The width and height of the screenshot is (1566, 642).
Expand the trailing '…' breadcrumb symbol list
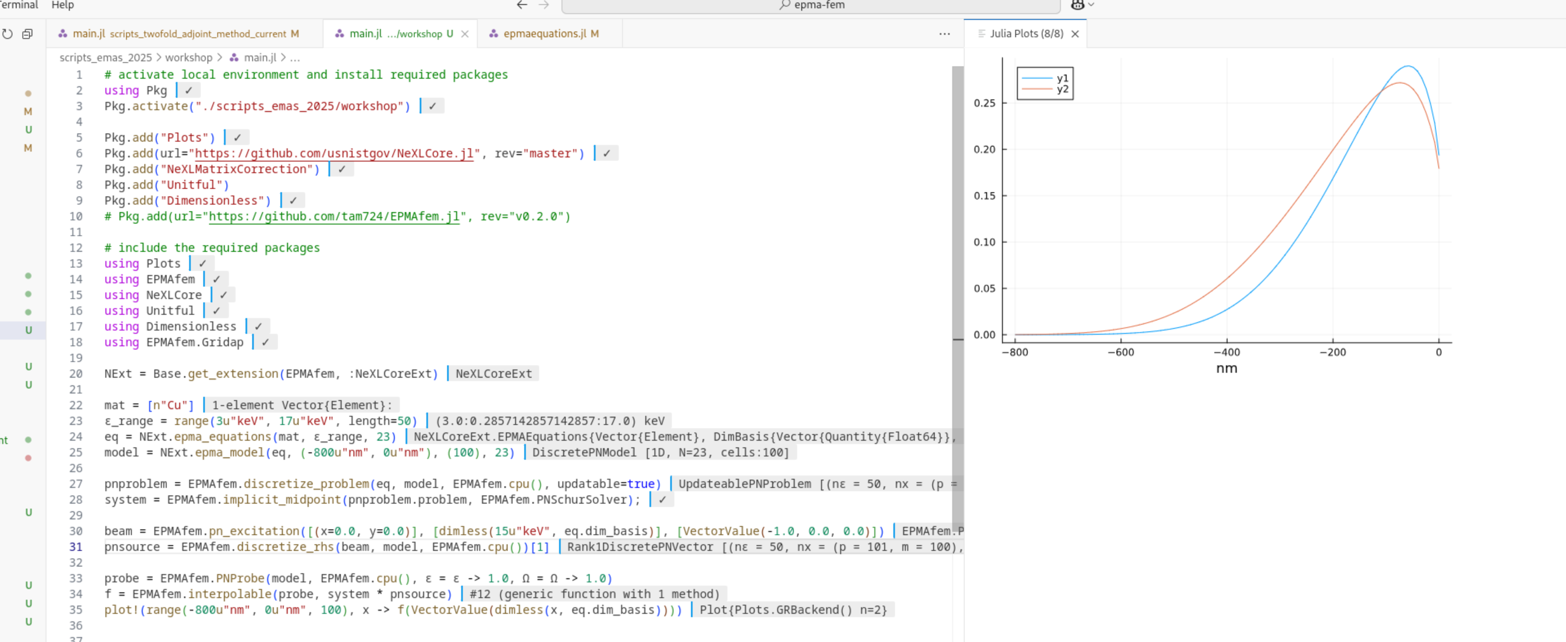295,58
